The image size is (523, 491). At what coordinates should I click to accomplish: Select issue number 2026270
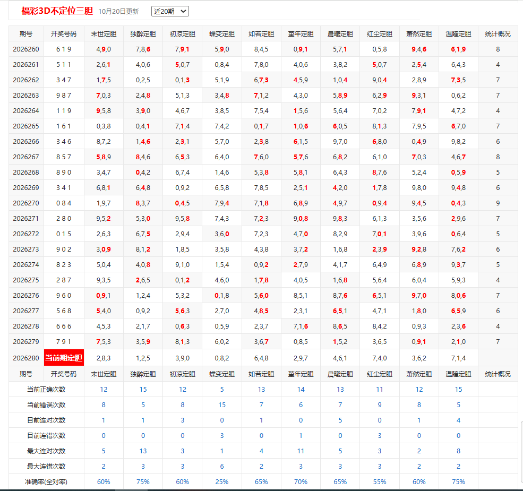pos(26,203)
